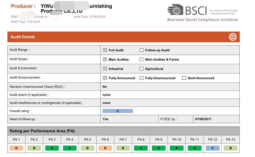Screen dimensions: 255x157
Task: Click the 'PA 9' column header
Action: pos(159,140)
